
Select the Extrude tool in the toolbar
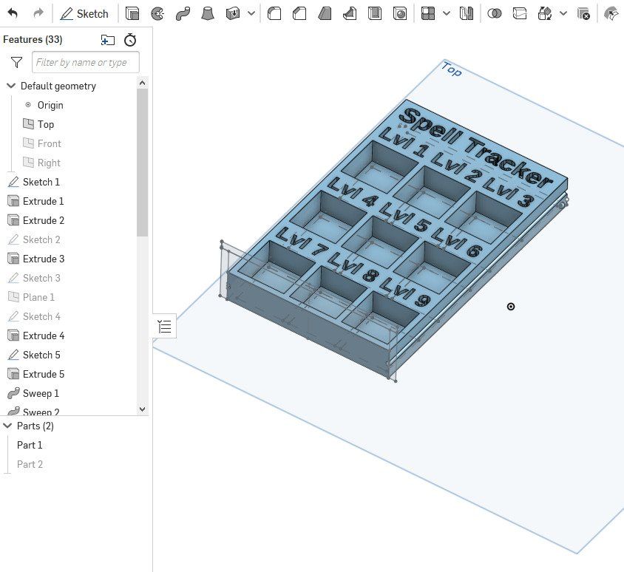[x=132, y=13]
